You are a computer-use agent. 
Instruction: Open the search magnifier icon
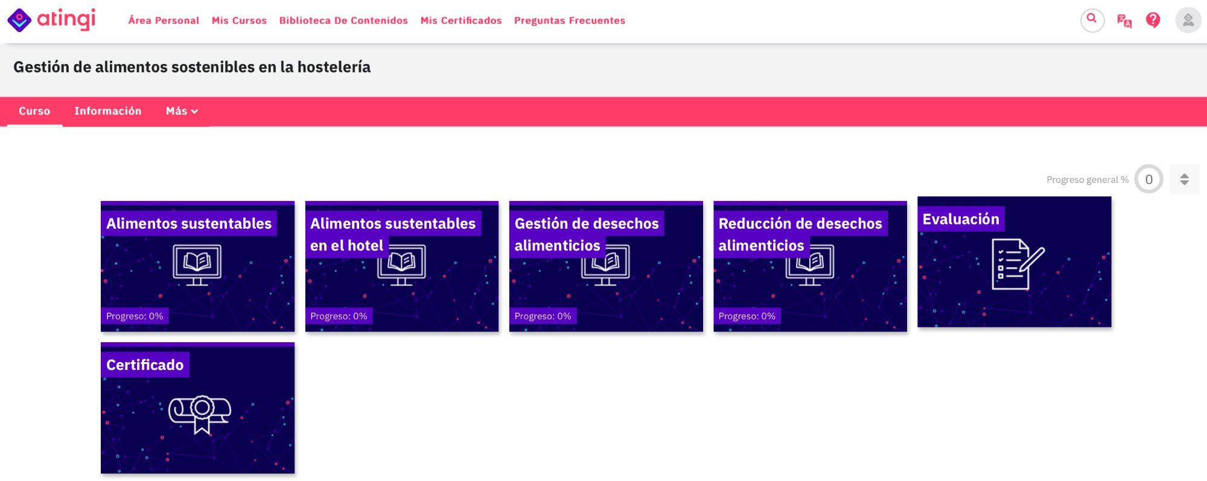click(x=1092, y=20)
